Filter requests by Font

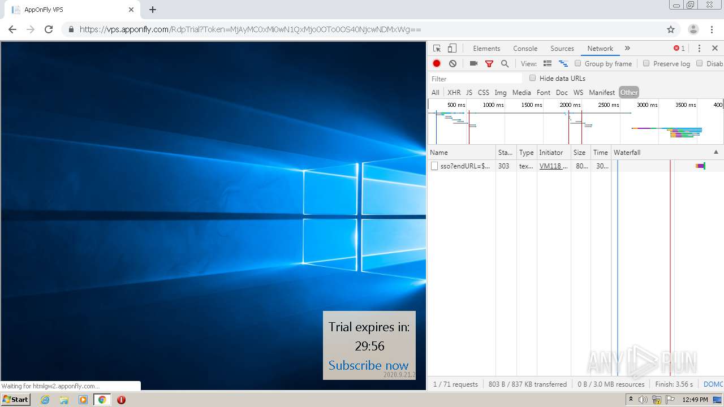[544, 93]
